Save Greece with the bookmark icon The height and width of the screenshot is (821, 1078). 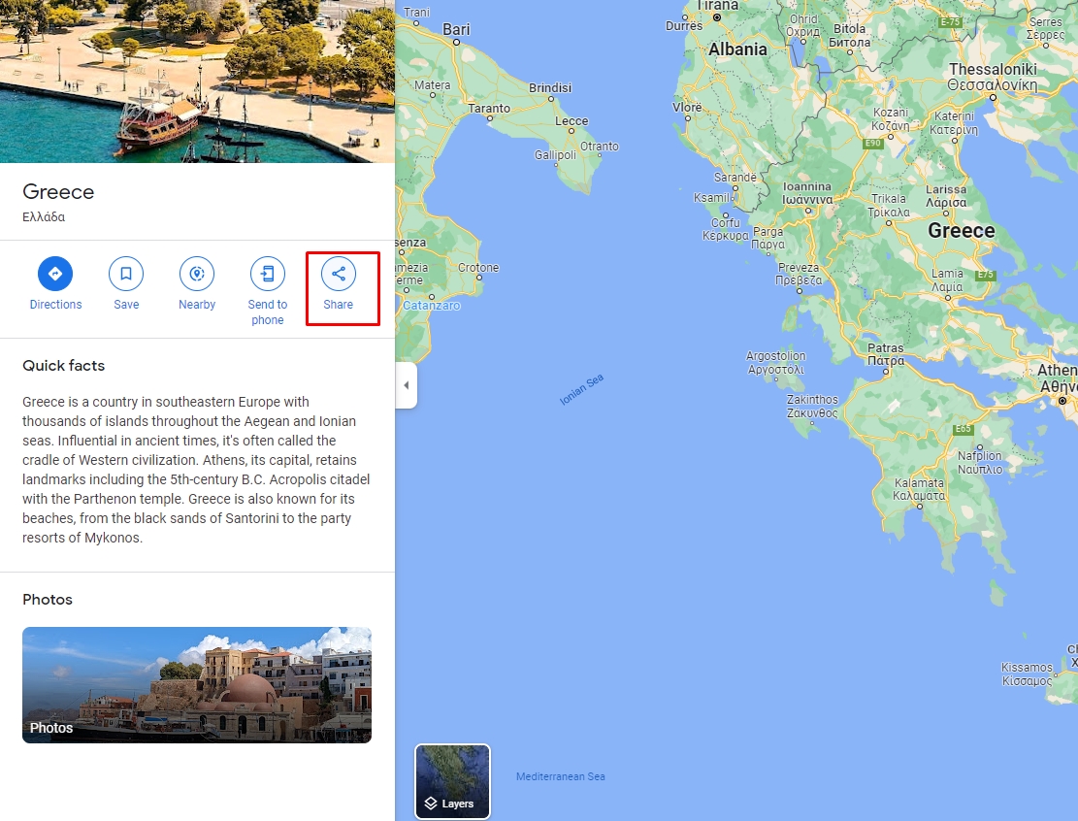point(126,274)
